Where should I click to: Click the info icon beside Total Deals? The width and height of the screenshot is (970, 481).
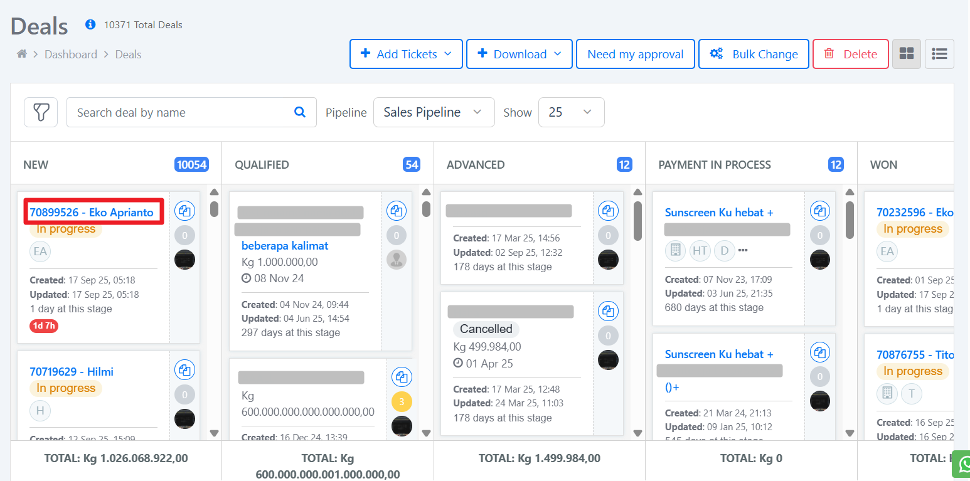pyautogui.click(x=90, y=24)
